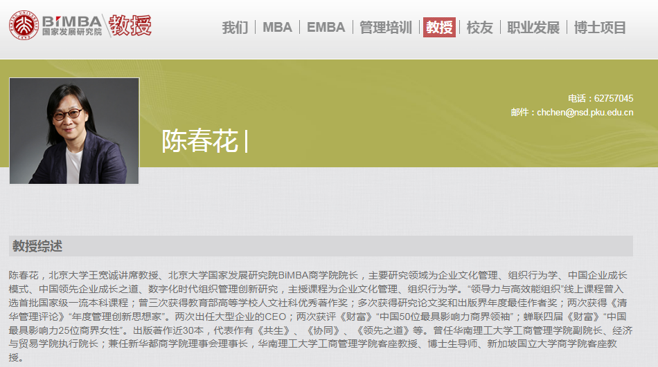Navigate to the 校友 section
Screen dimensions: 658x367
click(x=479, y=28)
